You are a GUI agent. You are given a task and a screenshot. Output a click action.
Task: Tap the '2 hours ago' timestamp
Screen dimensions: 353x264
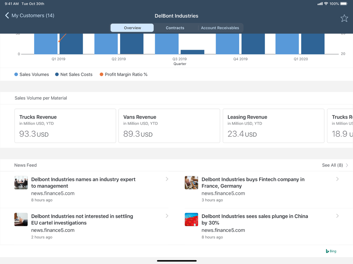pyautogui.click(x=42, y=237)
